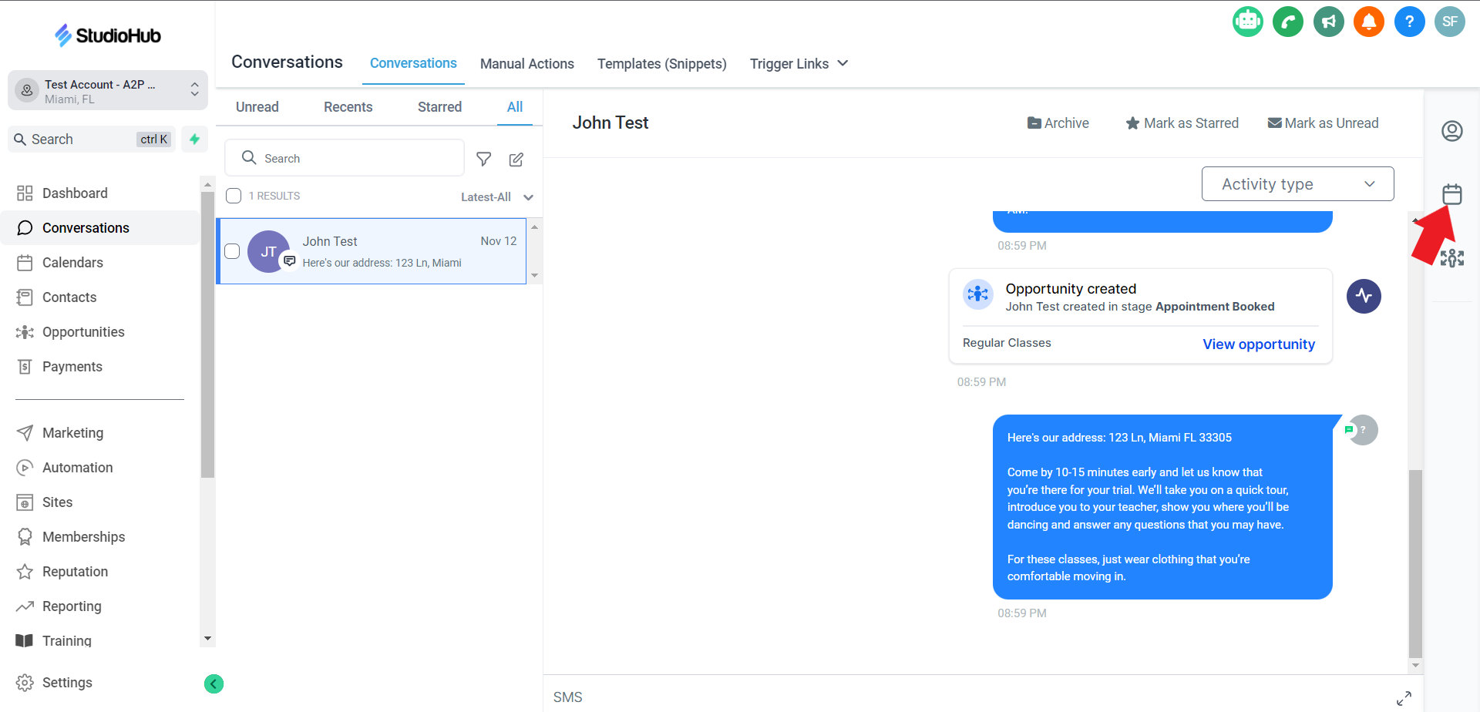
Task: Click the Opportunity created card icon
Action: click(x=978, y=294)
